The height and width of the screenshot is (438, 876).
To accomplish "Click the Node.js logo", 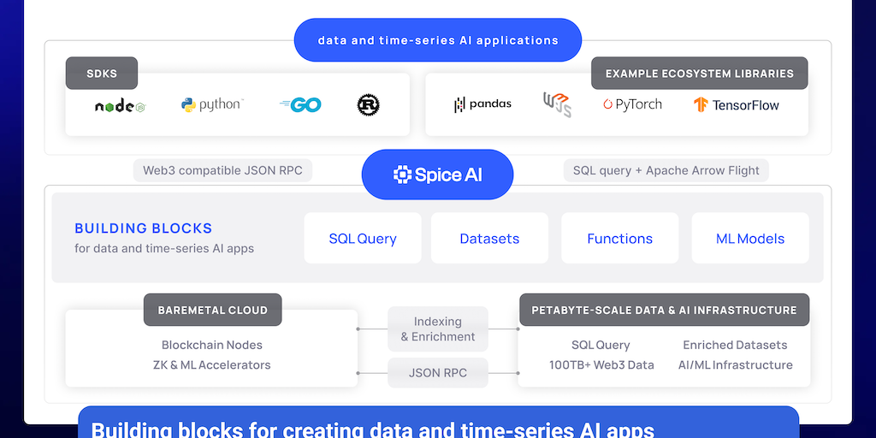I will (120, 106).
